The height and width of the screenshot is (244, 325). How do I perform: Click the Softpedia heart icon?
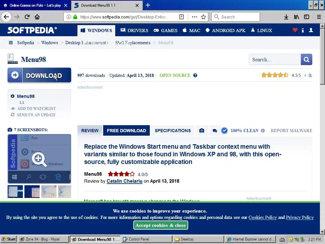[295, 30]
